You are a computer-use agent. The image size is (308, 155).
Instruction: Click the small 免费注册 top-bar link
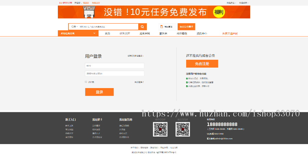click(x=96, y=3)
